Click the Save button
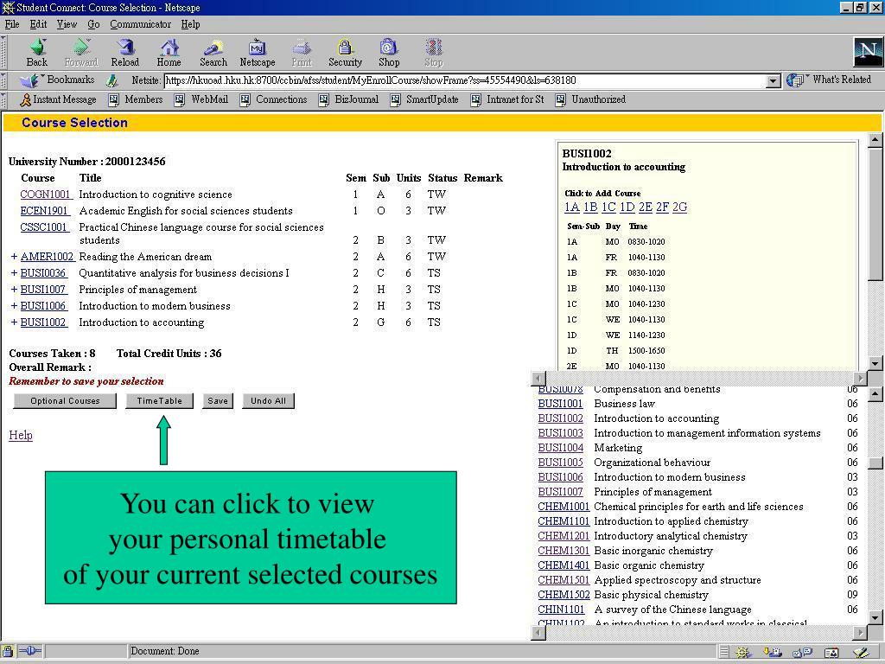This screenshot has height=664, width=885. coord(217,401)
